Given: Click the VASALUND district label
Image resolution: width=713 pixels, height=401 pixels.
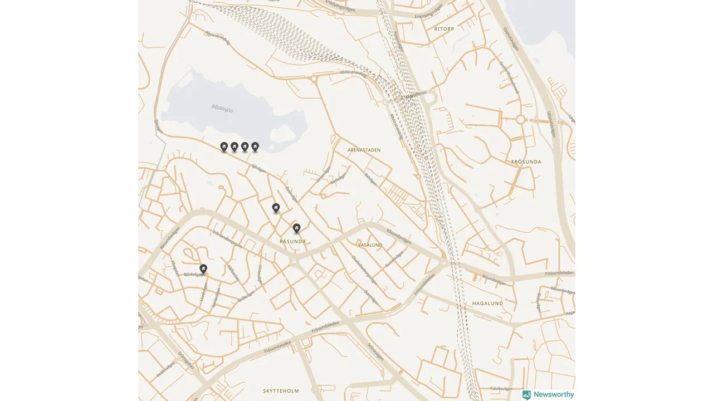Looking at the screenshot, I should [x=370, y=245].
